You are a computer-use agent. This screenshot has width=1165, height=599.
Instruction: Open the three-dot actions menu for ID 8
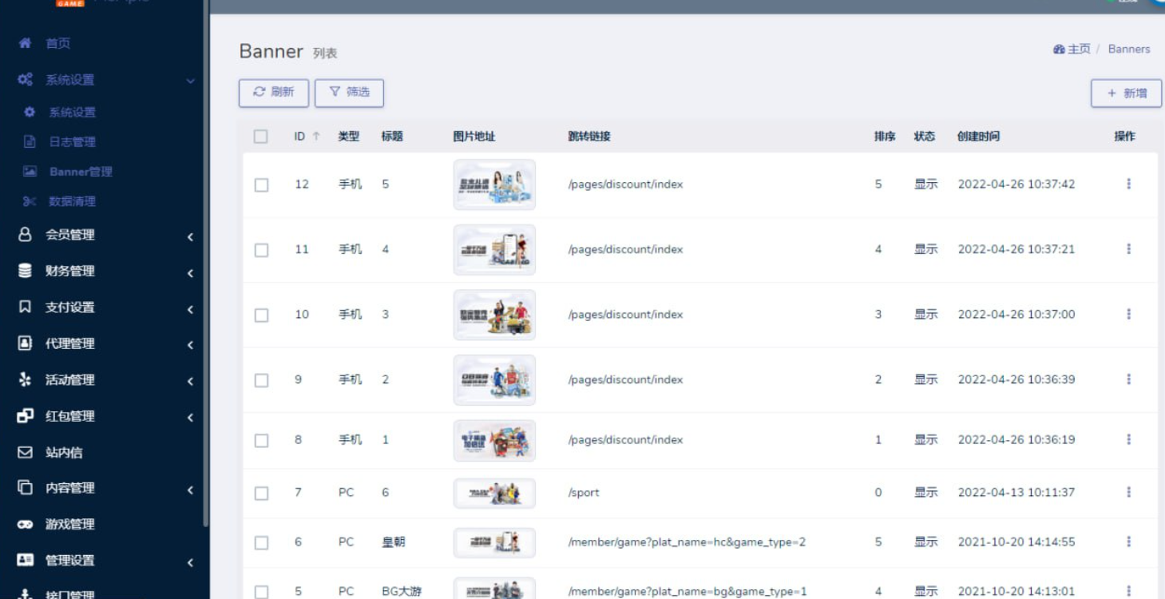pos(1128,440)
